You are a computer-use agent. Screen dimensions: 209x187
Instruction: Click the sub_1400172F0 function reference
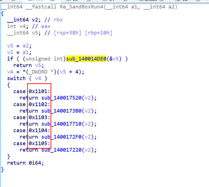point(61,137)
